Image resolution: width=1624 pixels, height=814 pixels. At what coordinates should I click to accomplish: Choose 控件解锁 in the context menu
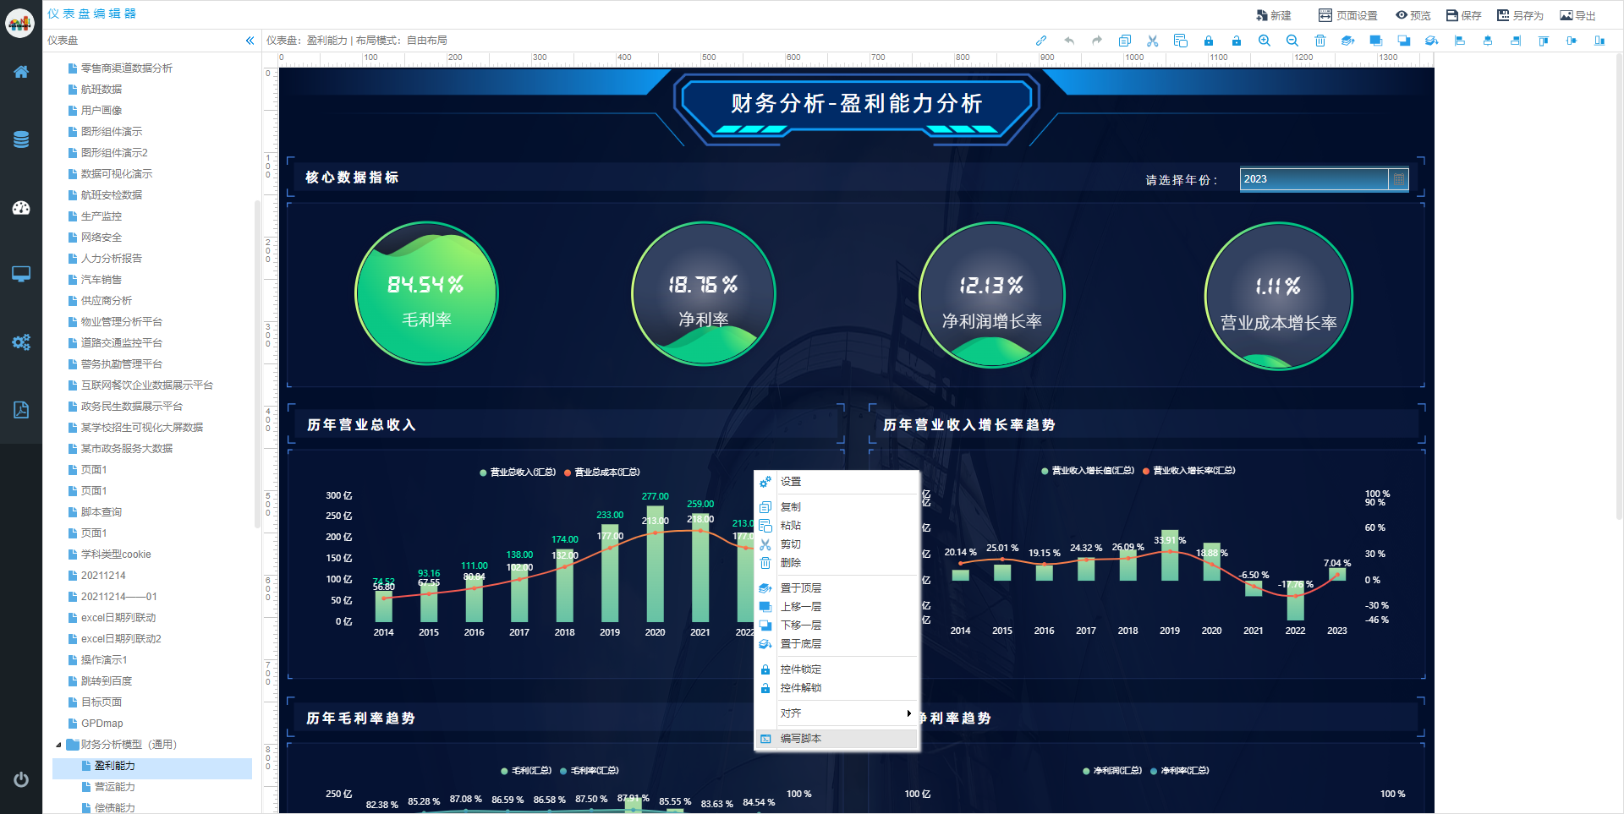(836, 688)
